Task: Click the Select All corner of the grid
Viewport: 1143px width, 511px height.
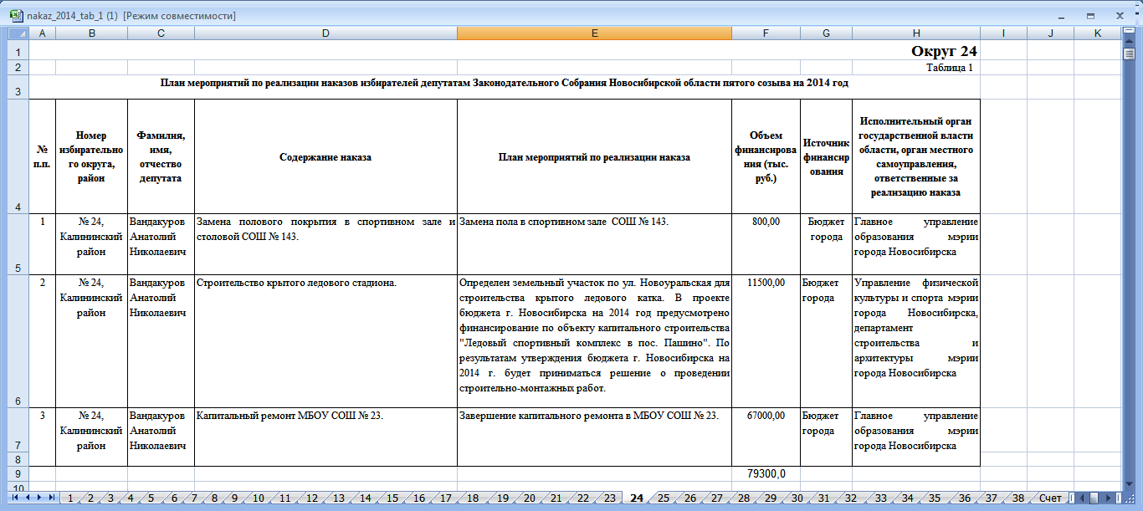Action: pyautogui.click(x=18, y=33)
